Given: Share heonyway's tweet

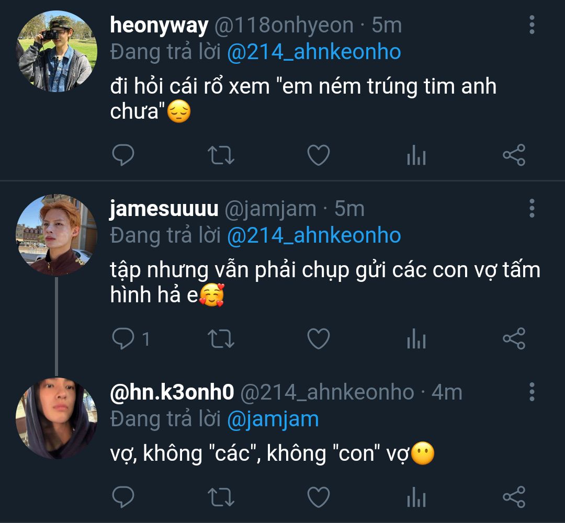Looking at the screenshot, I should click(x=514, y=155).
